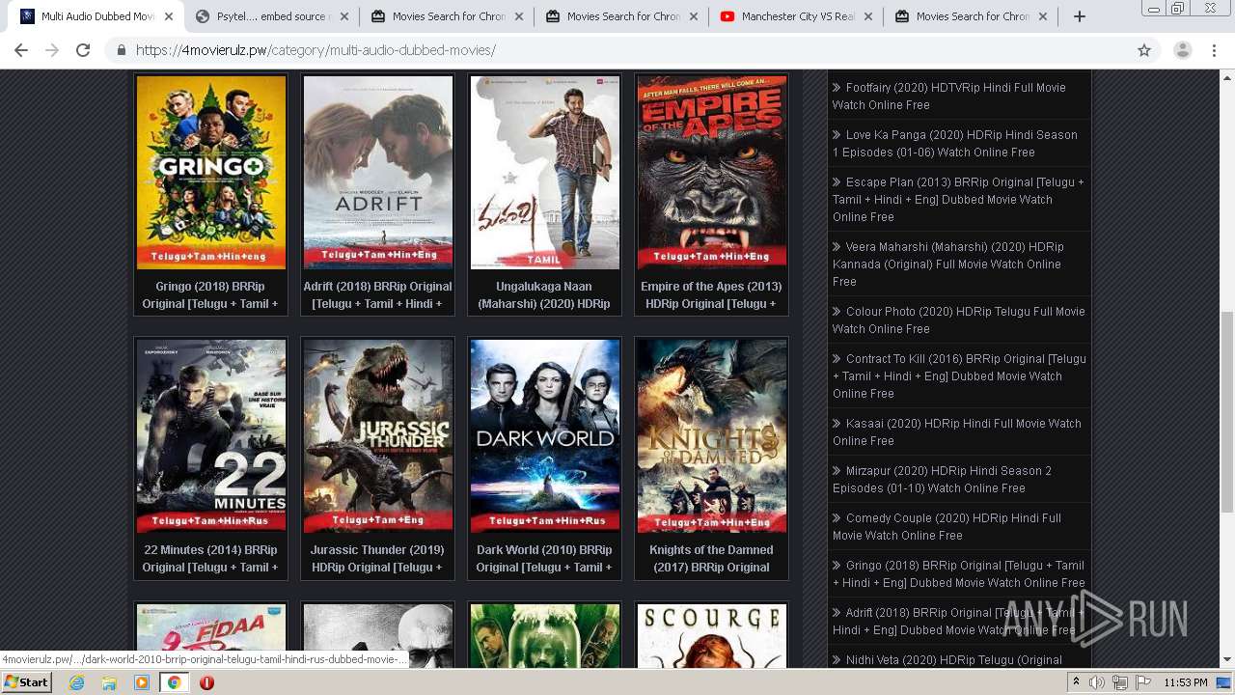The image size is (1235, 695).
Task: Click Gringo (2018) BRRip title link
Action: tap(211, 294)
